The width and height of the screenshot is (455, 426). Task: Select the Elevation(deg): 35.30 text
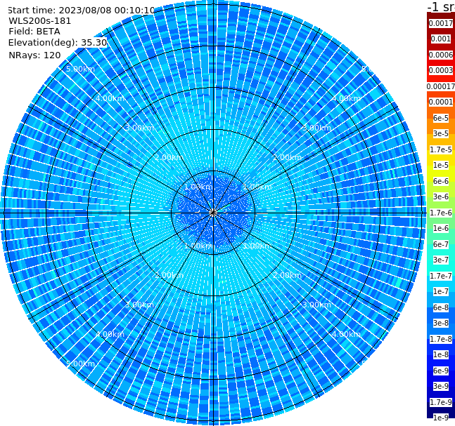(58, 43)
